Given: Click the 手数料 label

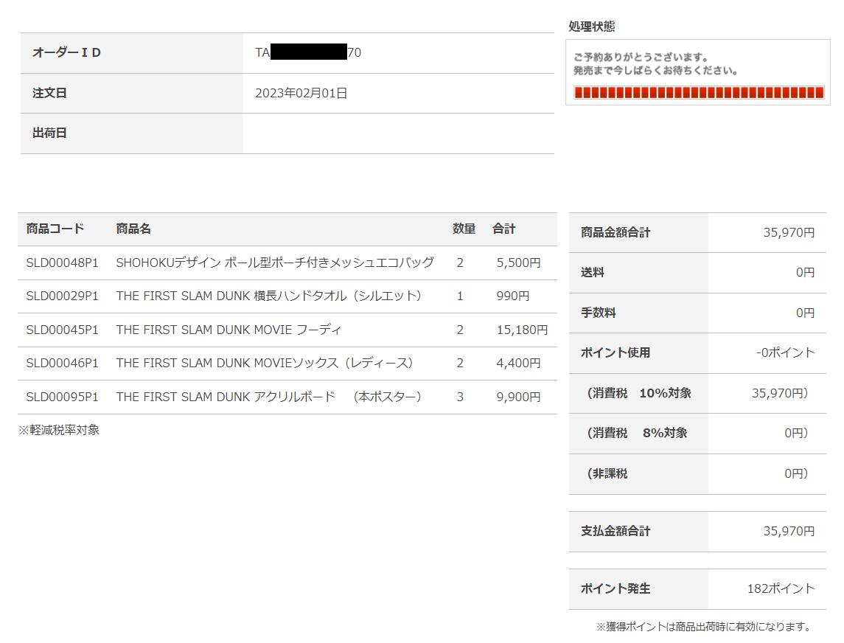Looking at the screenshot, I should (x=598, y=313).
